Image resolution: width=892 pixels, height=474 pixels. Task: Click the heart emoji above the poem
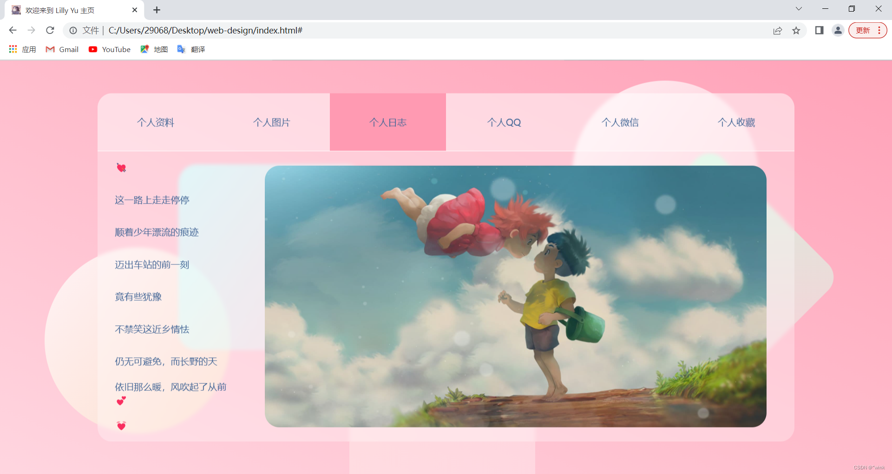click(x=121, y=168)
